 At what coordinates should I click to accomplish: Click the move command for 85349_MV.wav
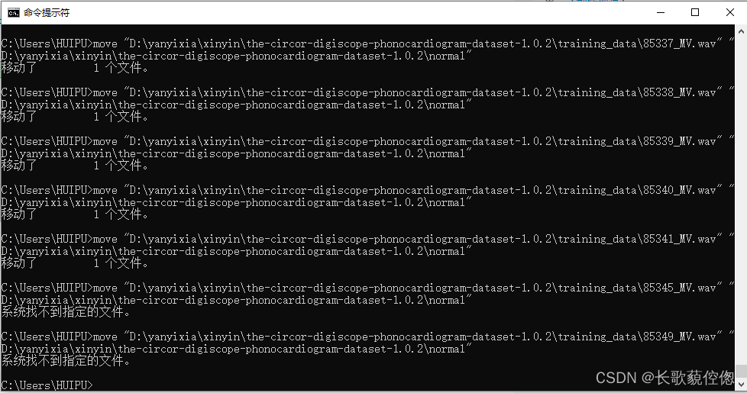tap(367, 343)
